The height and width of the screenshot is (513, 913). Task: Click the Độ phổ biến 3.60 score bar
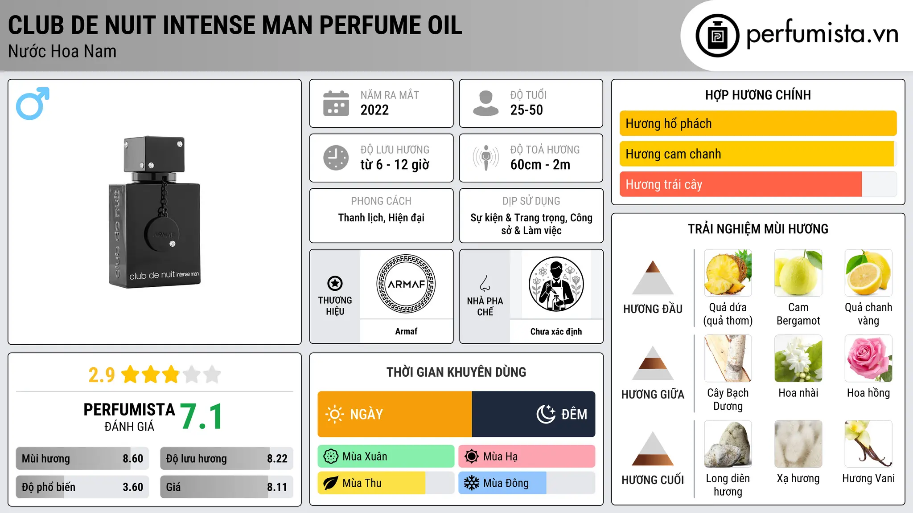(82, 487)
